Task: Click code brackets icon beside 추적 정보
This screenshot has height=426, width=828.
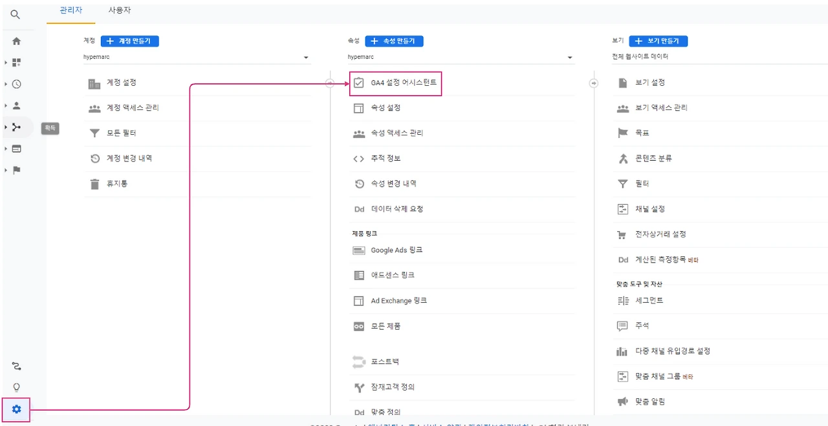Action: pyautogui.click(x=358, y=159)
